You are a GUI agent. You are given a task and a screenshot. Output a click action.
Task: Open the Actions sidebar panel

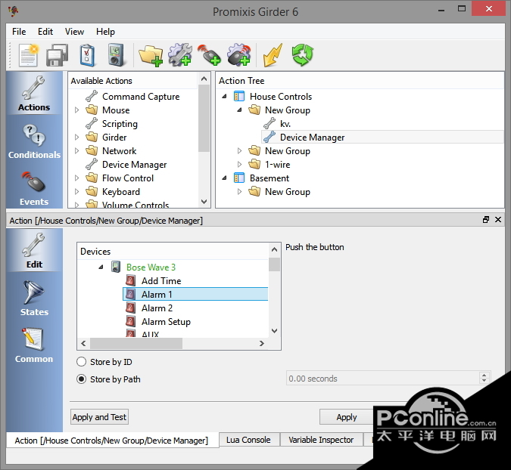[34, 94]
